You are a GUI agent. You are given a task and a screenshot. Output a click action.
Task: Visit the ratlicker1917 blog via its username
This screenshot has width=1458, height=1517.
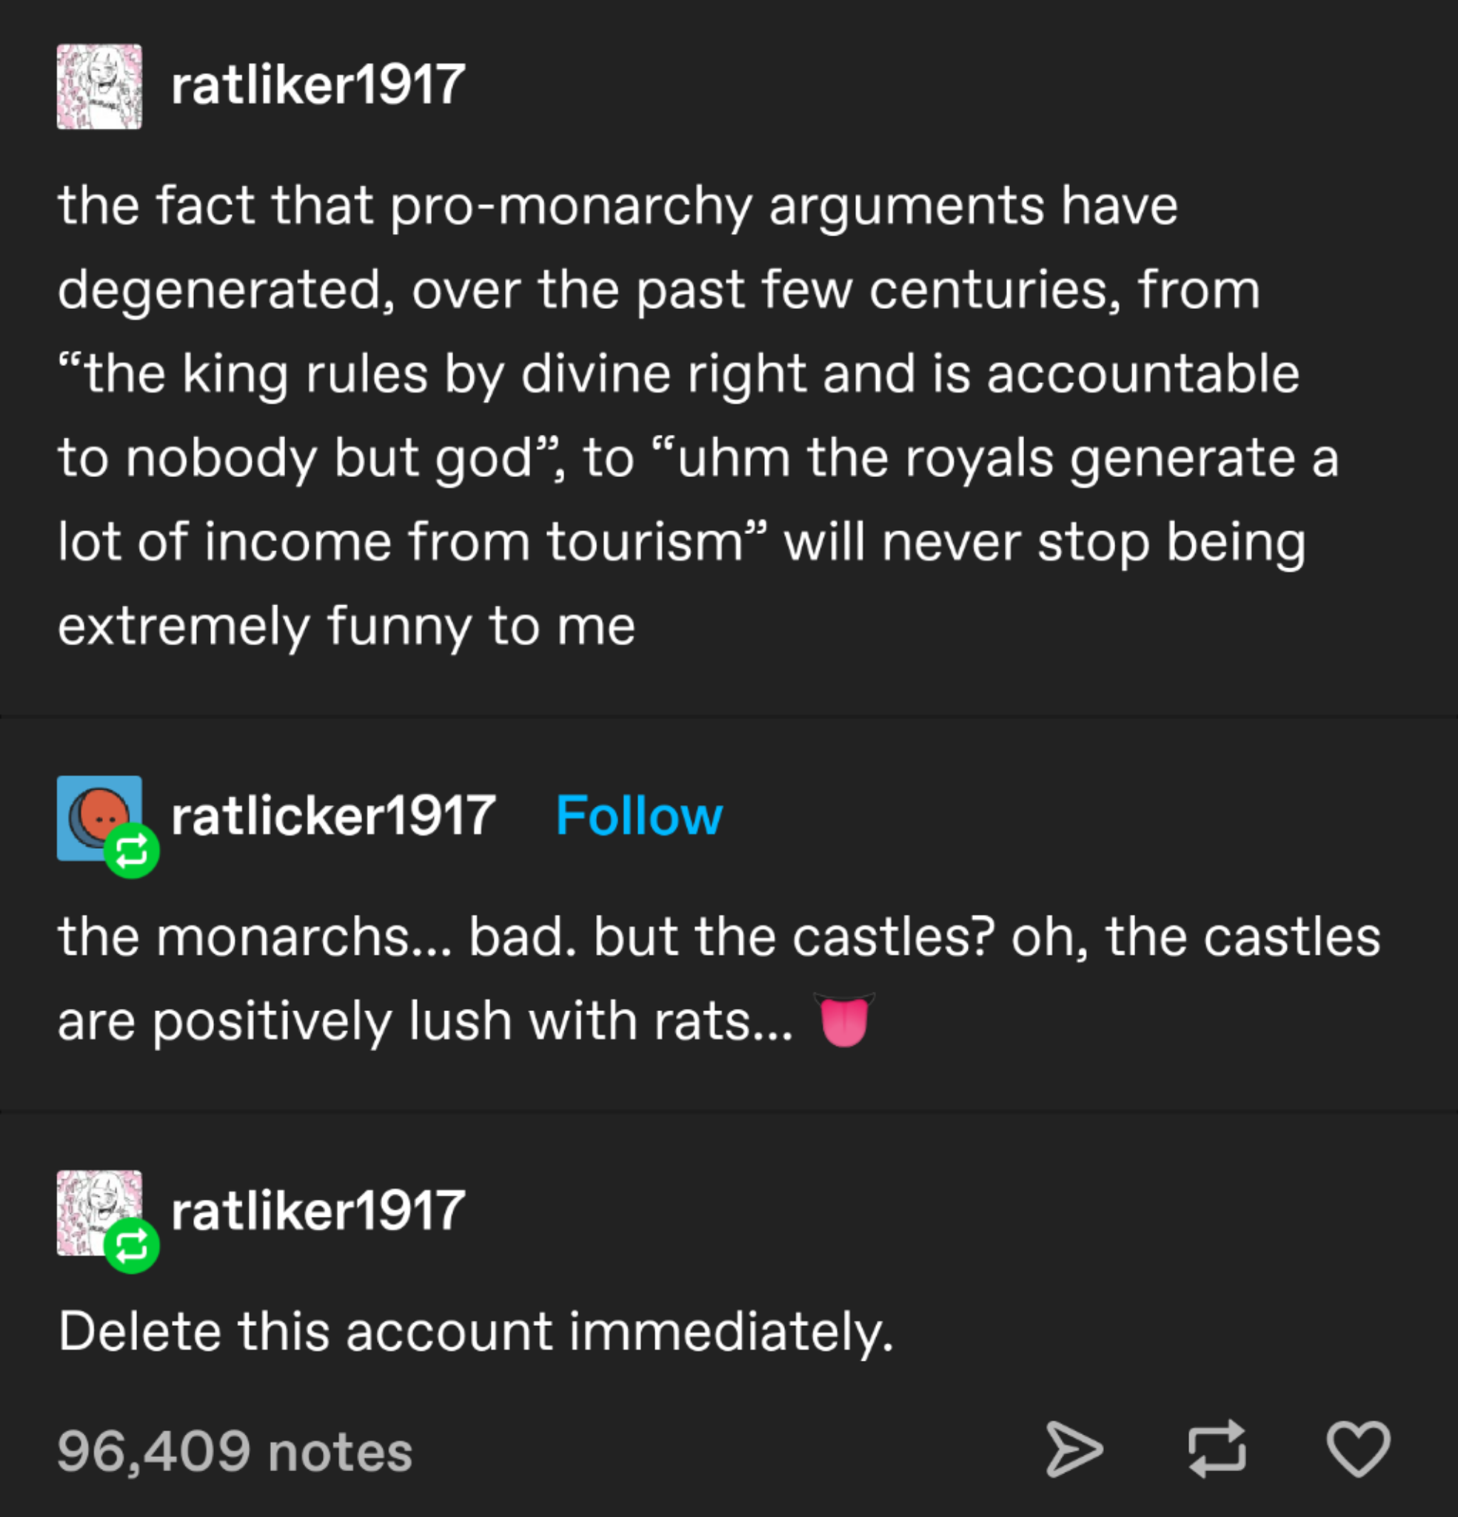click(x=332, y=816)
